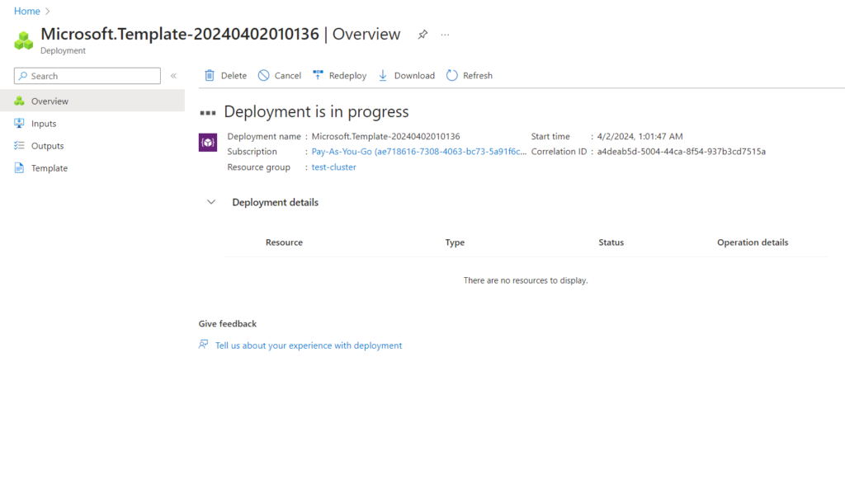845x498 pixels.
Task: Click the Overview green cubes icon
Action: click(x=20, y=101)
